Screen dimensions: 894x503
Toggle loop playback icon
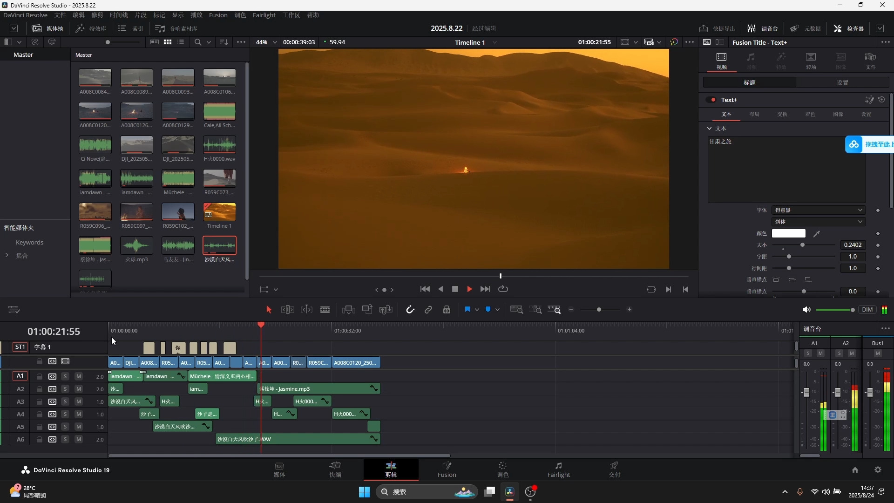(503, 289)
